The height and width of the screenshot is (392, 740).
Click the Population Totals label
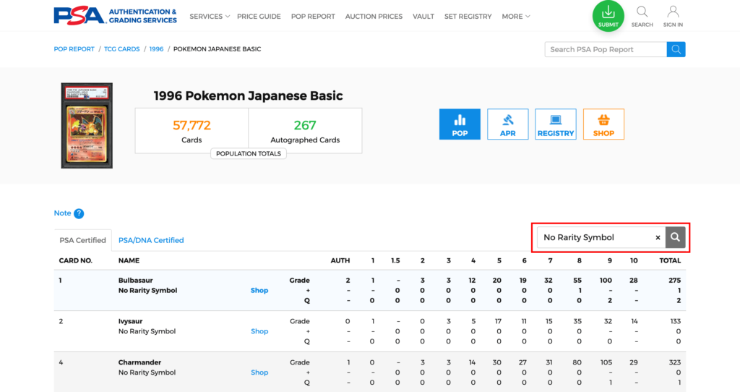click(x=249, y=154)
